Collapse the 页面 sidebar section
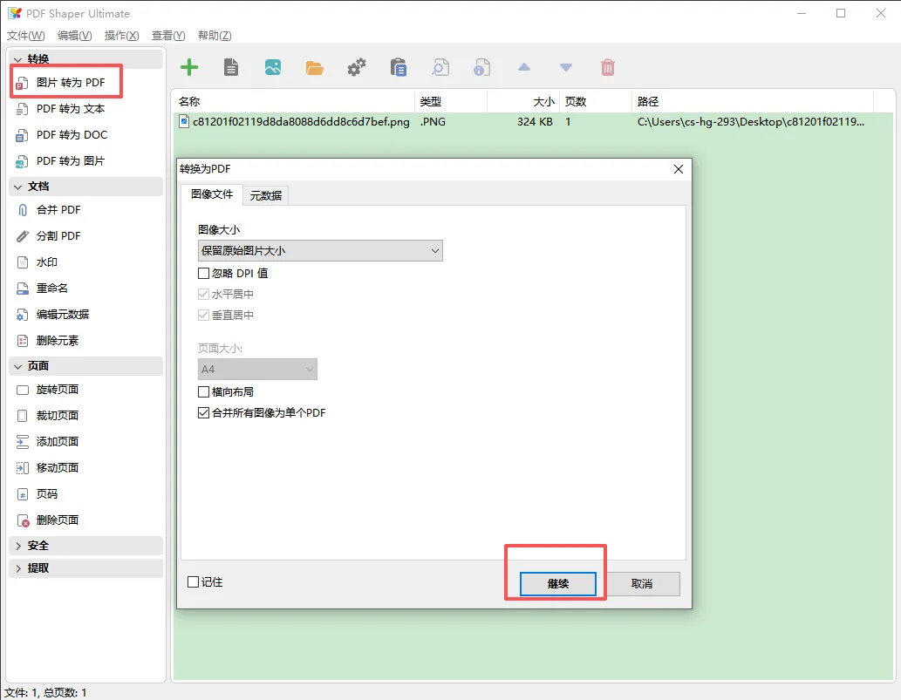 click(x=17, y=366)
